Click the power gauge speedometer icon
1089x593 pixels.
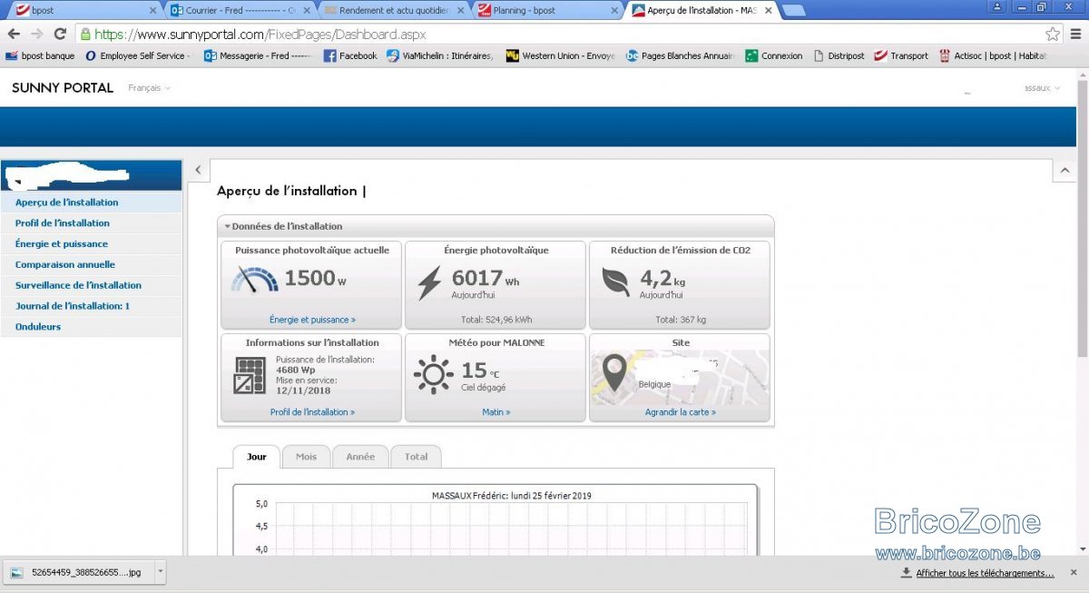tap(255, 279)
